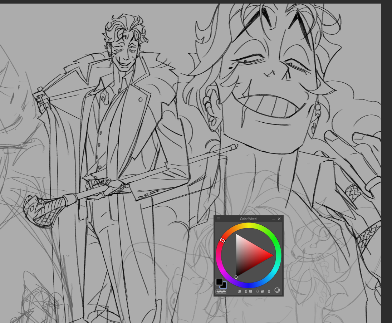Click the luminosity value field

click(x=257, y=291)
